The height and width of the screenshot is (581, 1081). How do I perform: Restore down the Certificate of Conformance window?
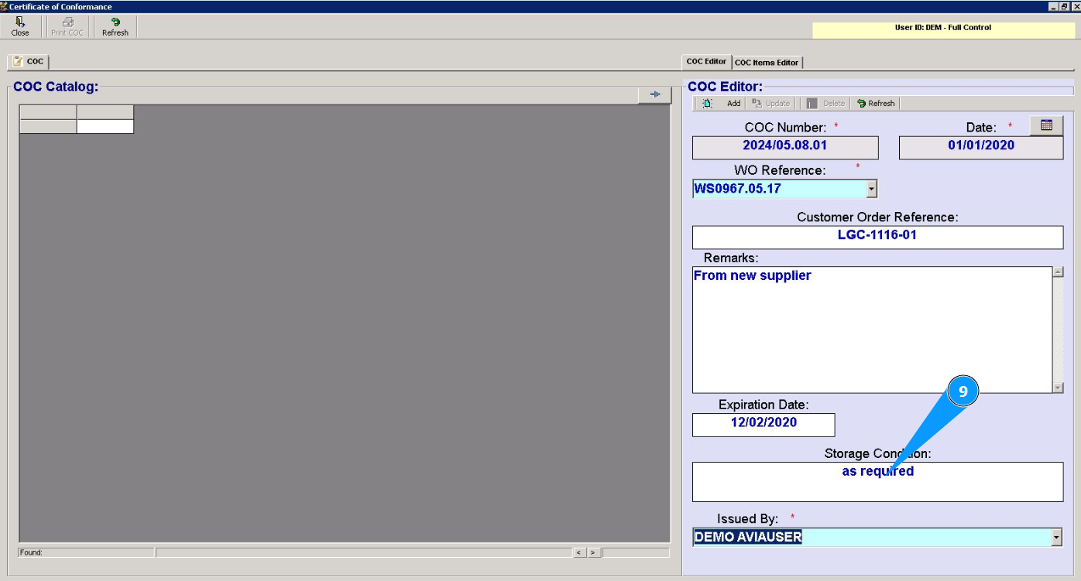click(1065, 6)
